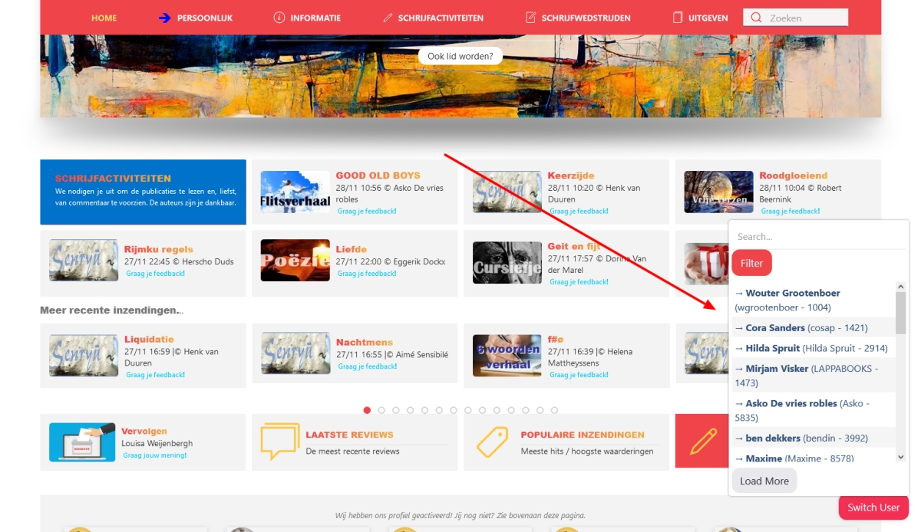Select the first red carousel dot
Image resolution: width=921 pixels, height=532 pixels.
(367, 410)
